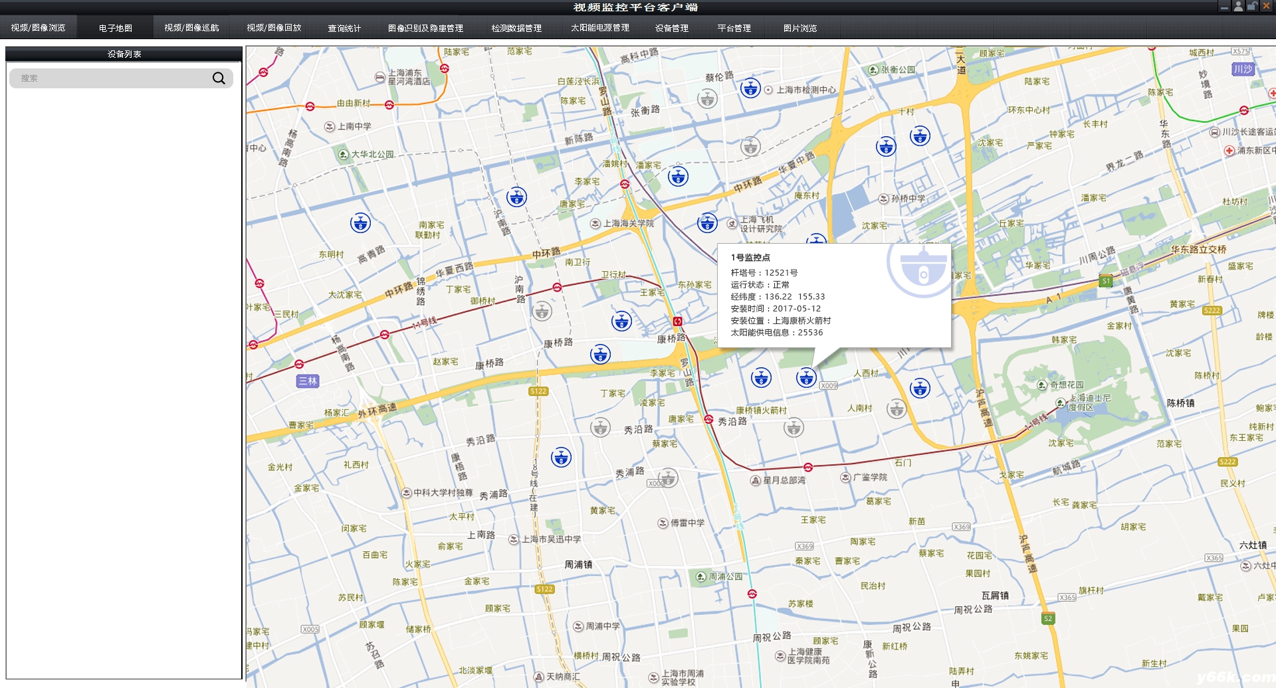Select blue camera marker beside 上海飞机设计研究院
This screenshot has height=688, width=1276.
(x=707, y=222)
